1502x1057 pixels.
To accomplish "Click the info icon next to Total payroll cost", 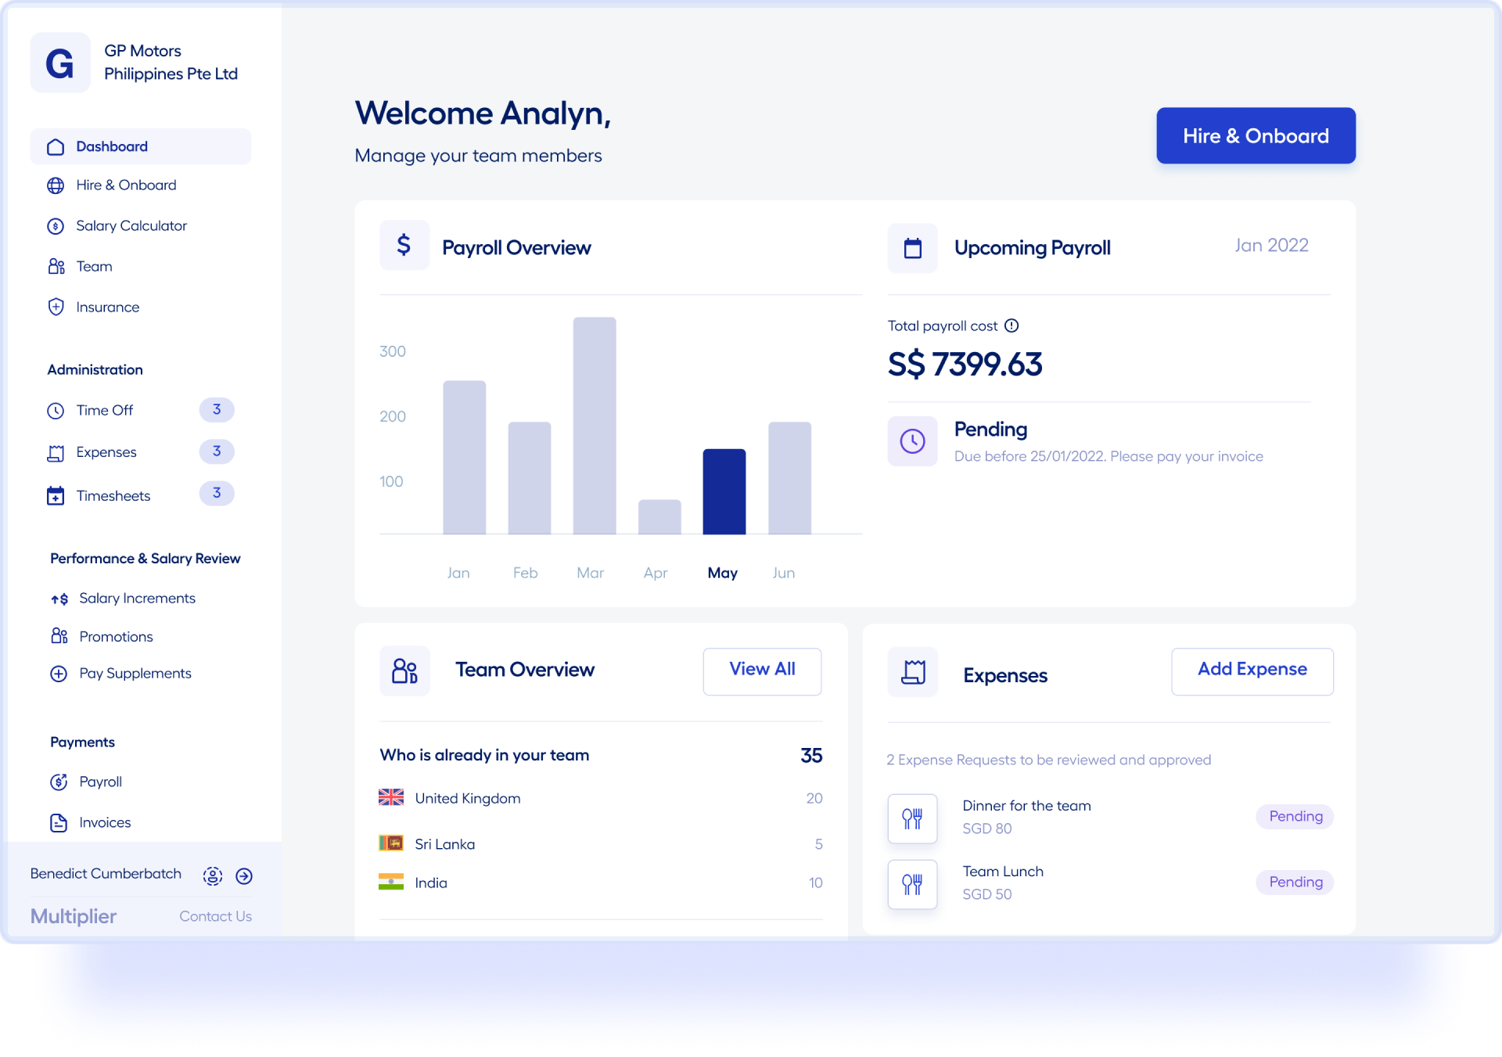I will click(1012, 325).
